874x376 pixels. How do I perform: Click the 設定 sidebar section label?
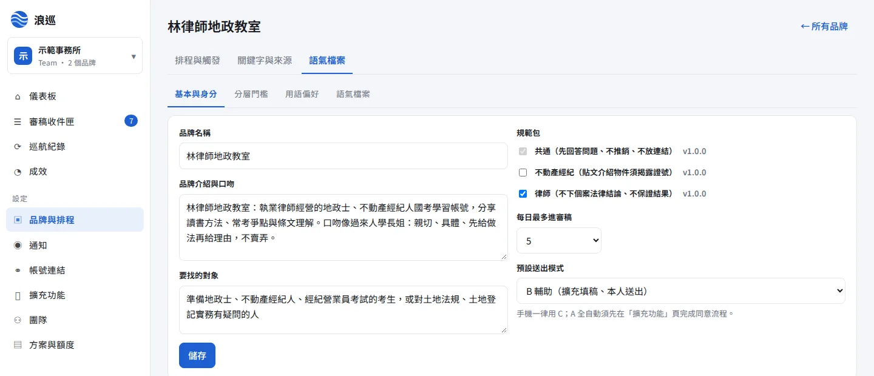[19, 198]
